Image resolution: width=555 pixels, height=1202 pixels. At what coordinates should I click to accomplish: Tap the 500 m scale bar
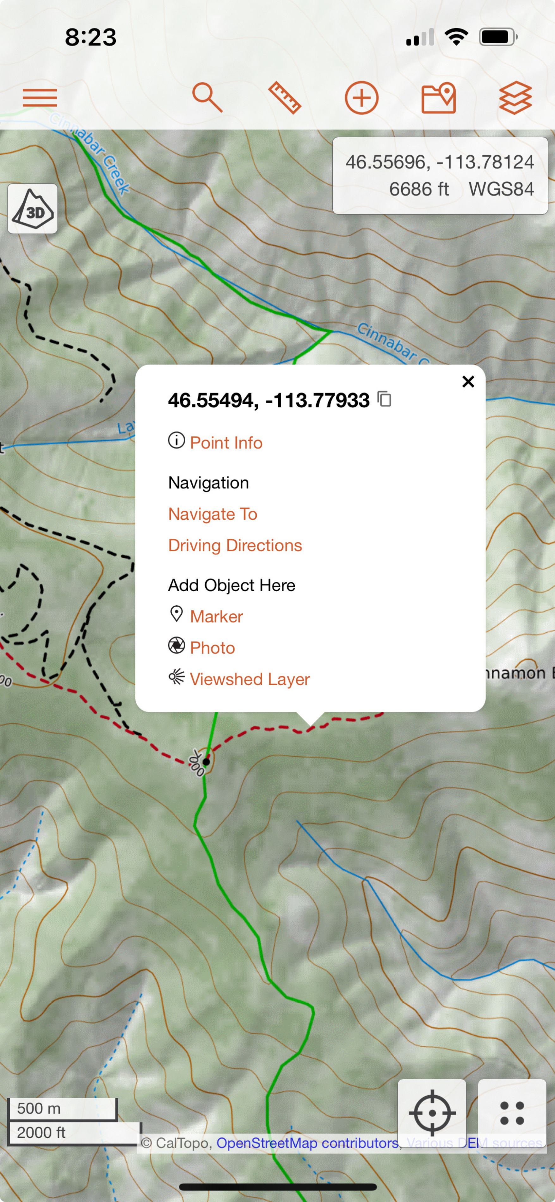[62, 1109]
